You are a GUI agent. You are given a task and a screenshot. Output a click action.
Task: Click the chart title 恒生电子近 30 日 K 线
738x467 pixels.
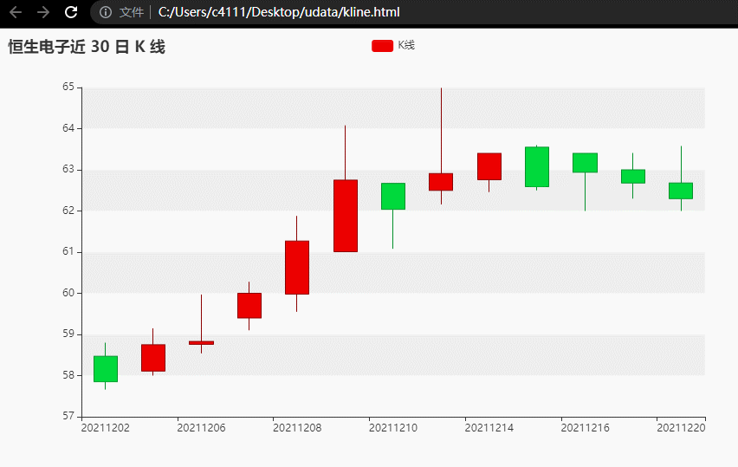[87, 47]
